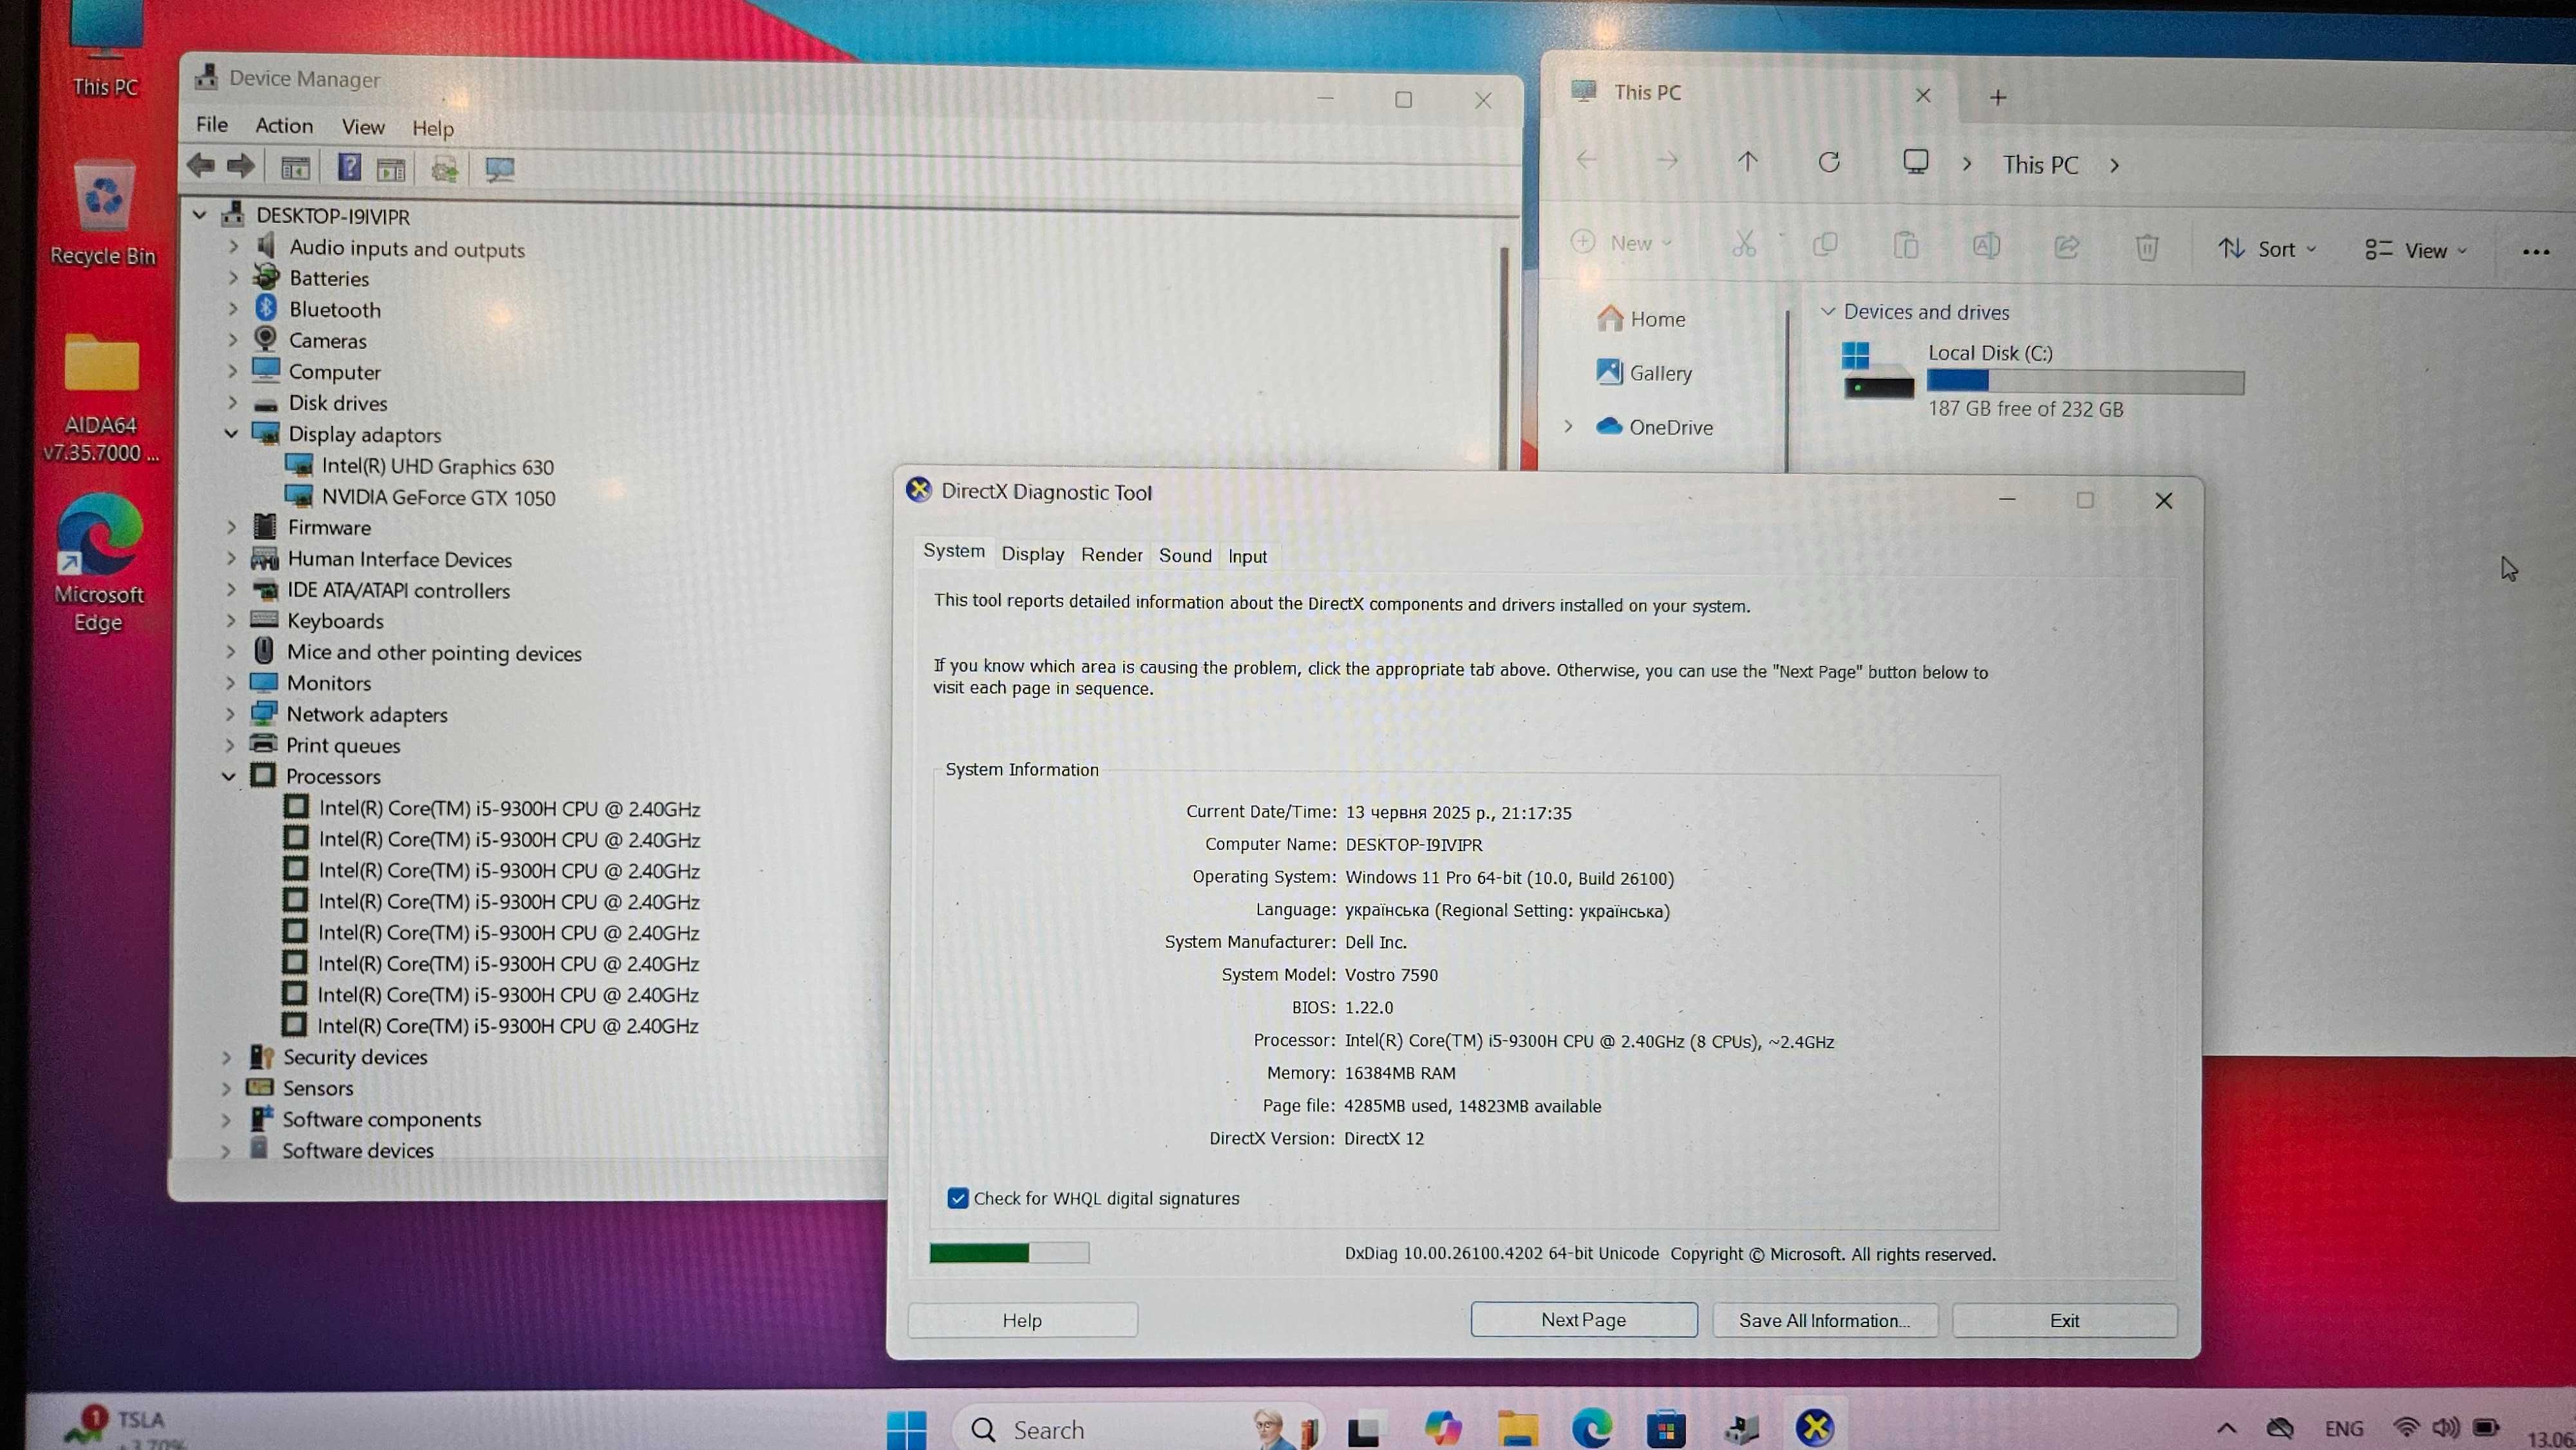Click Help button in DirectX tool
This screenshot has width=2576, height=1450.
1022,1321
